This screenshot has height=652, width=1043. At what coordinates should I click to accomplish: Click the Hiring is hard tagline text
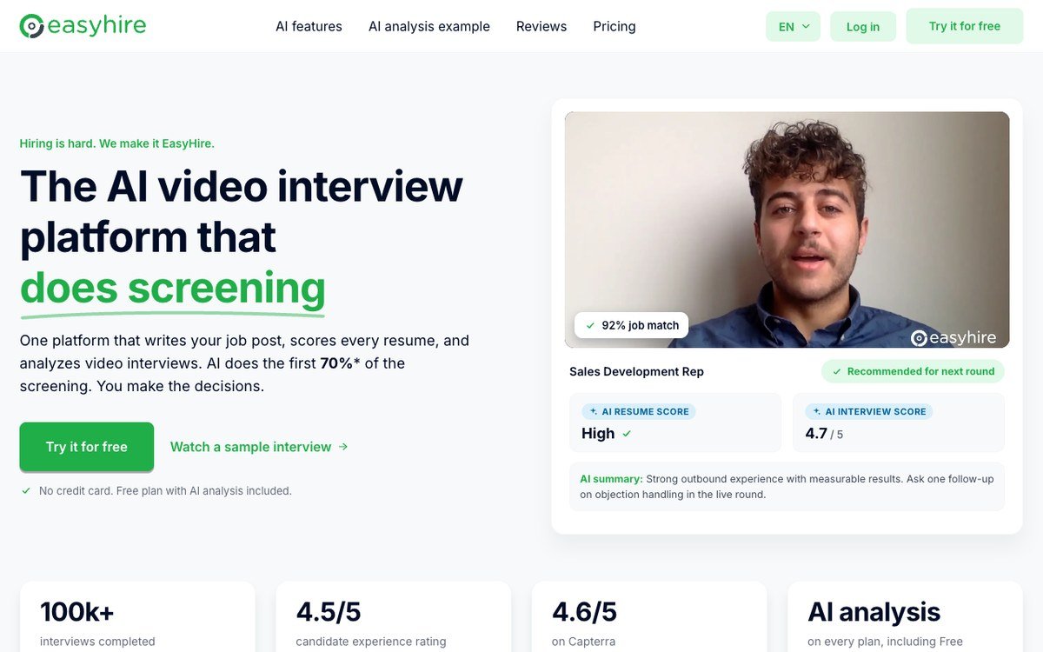[x=116, y=143]
